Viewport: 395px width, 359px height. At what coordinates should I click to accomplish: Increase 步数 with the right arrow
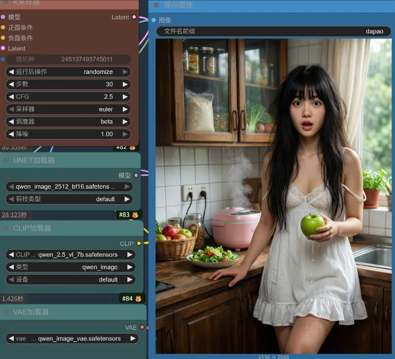point(126,84)
